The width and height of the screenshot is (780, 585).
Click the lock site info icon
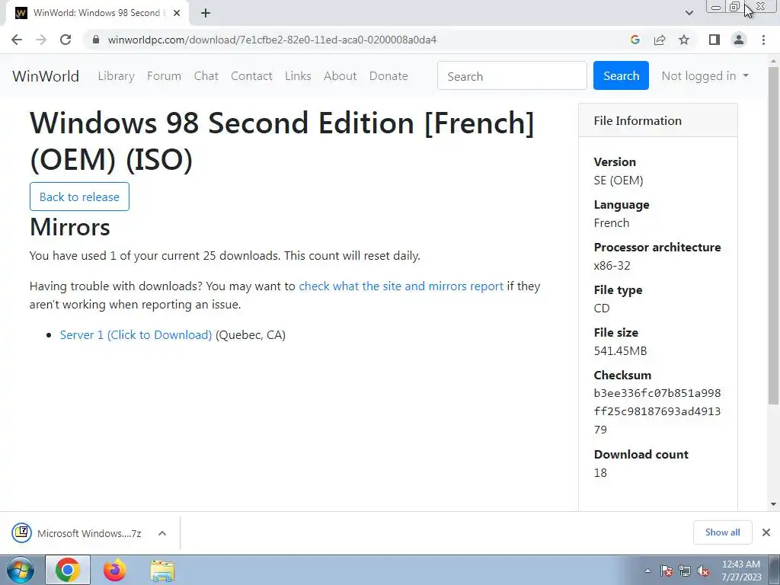pos(96,40)
